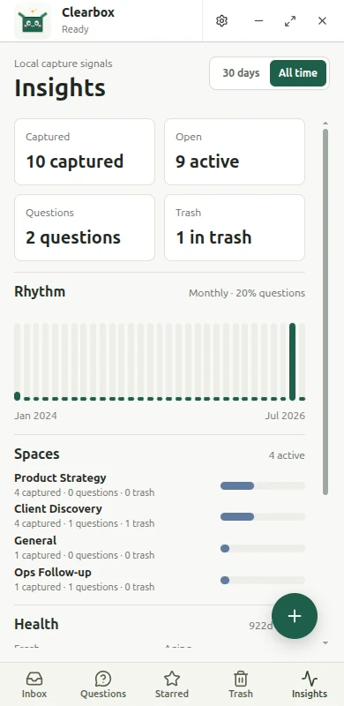
Task: Open the Trash tab
Action: coord(241,685)
